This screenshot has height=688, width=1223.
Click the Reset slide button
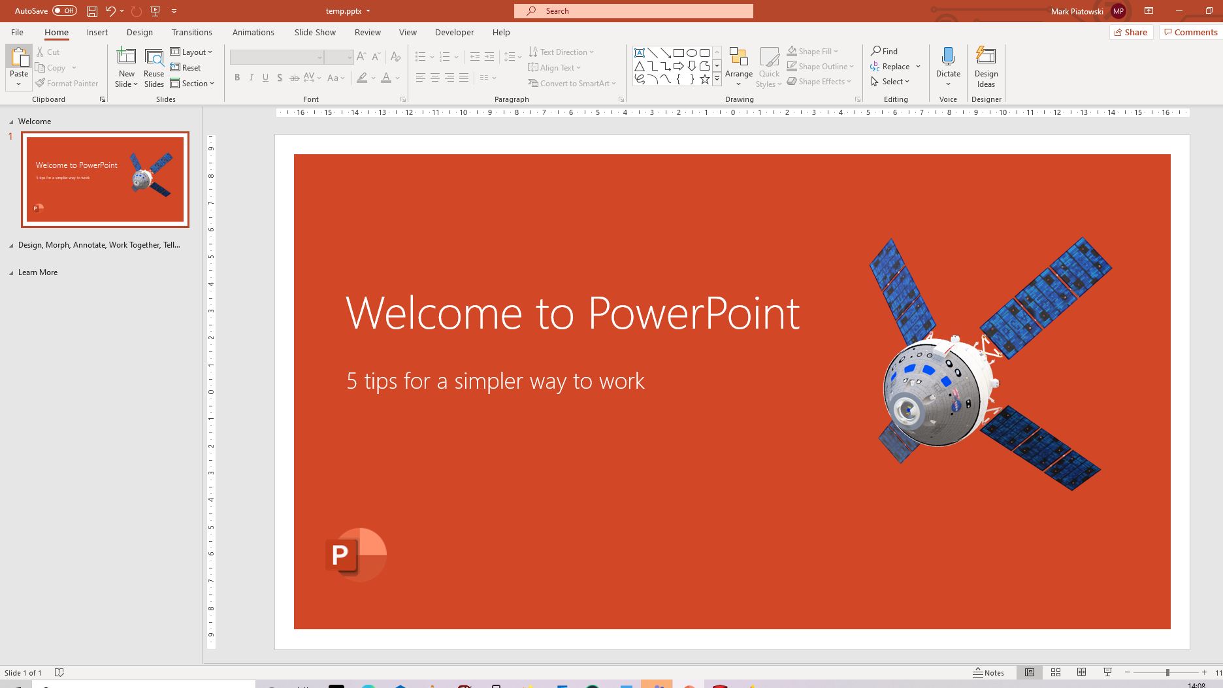[x=186, y=68]
